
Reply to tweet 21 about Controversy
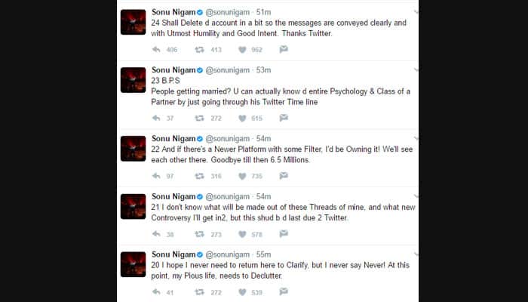156,234
